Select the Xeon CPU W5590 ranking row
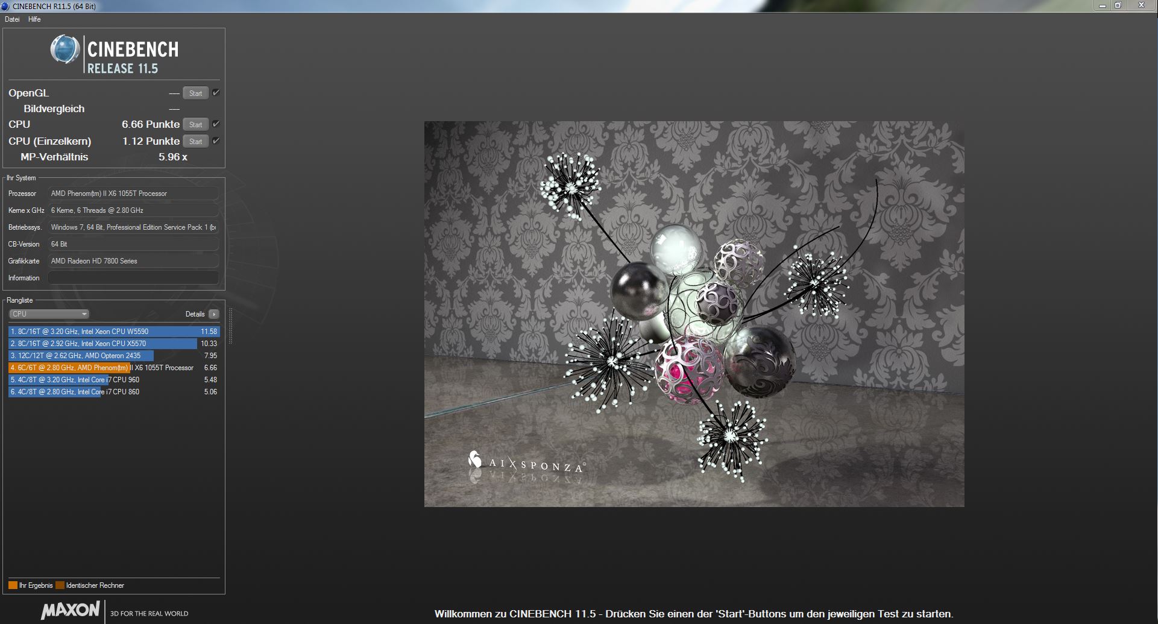The width and height of the screenshot is (1158, 624). point(114,332)
